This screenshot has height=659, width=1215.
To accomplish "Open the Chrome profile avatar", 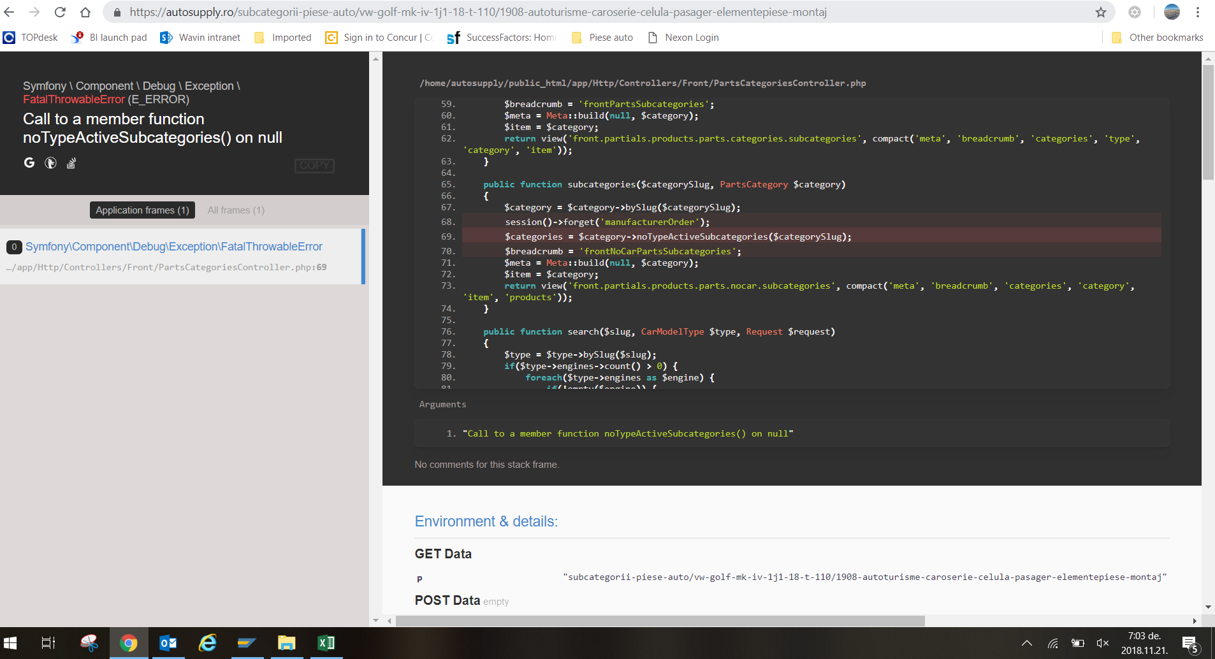I will pyautogui.click(x=1172, y=12).
